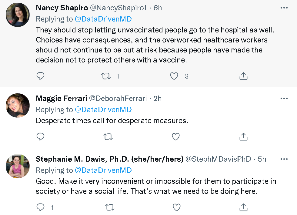Open @DataDrivenMD link in Nancy's reply
Screen dimensions: 297x215
(103, 19)
